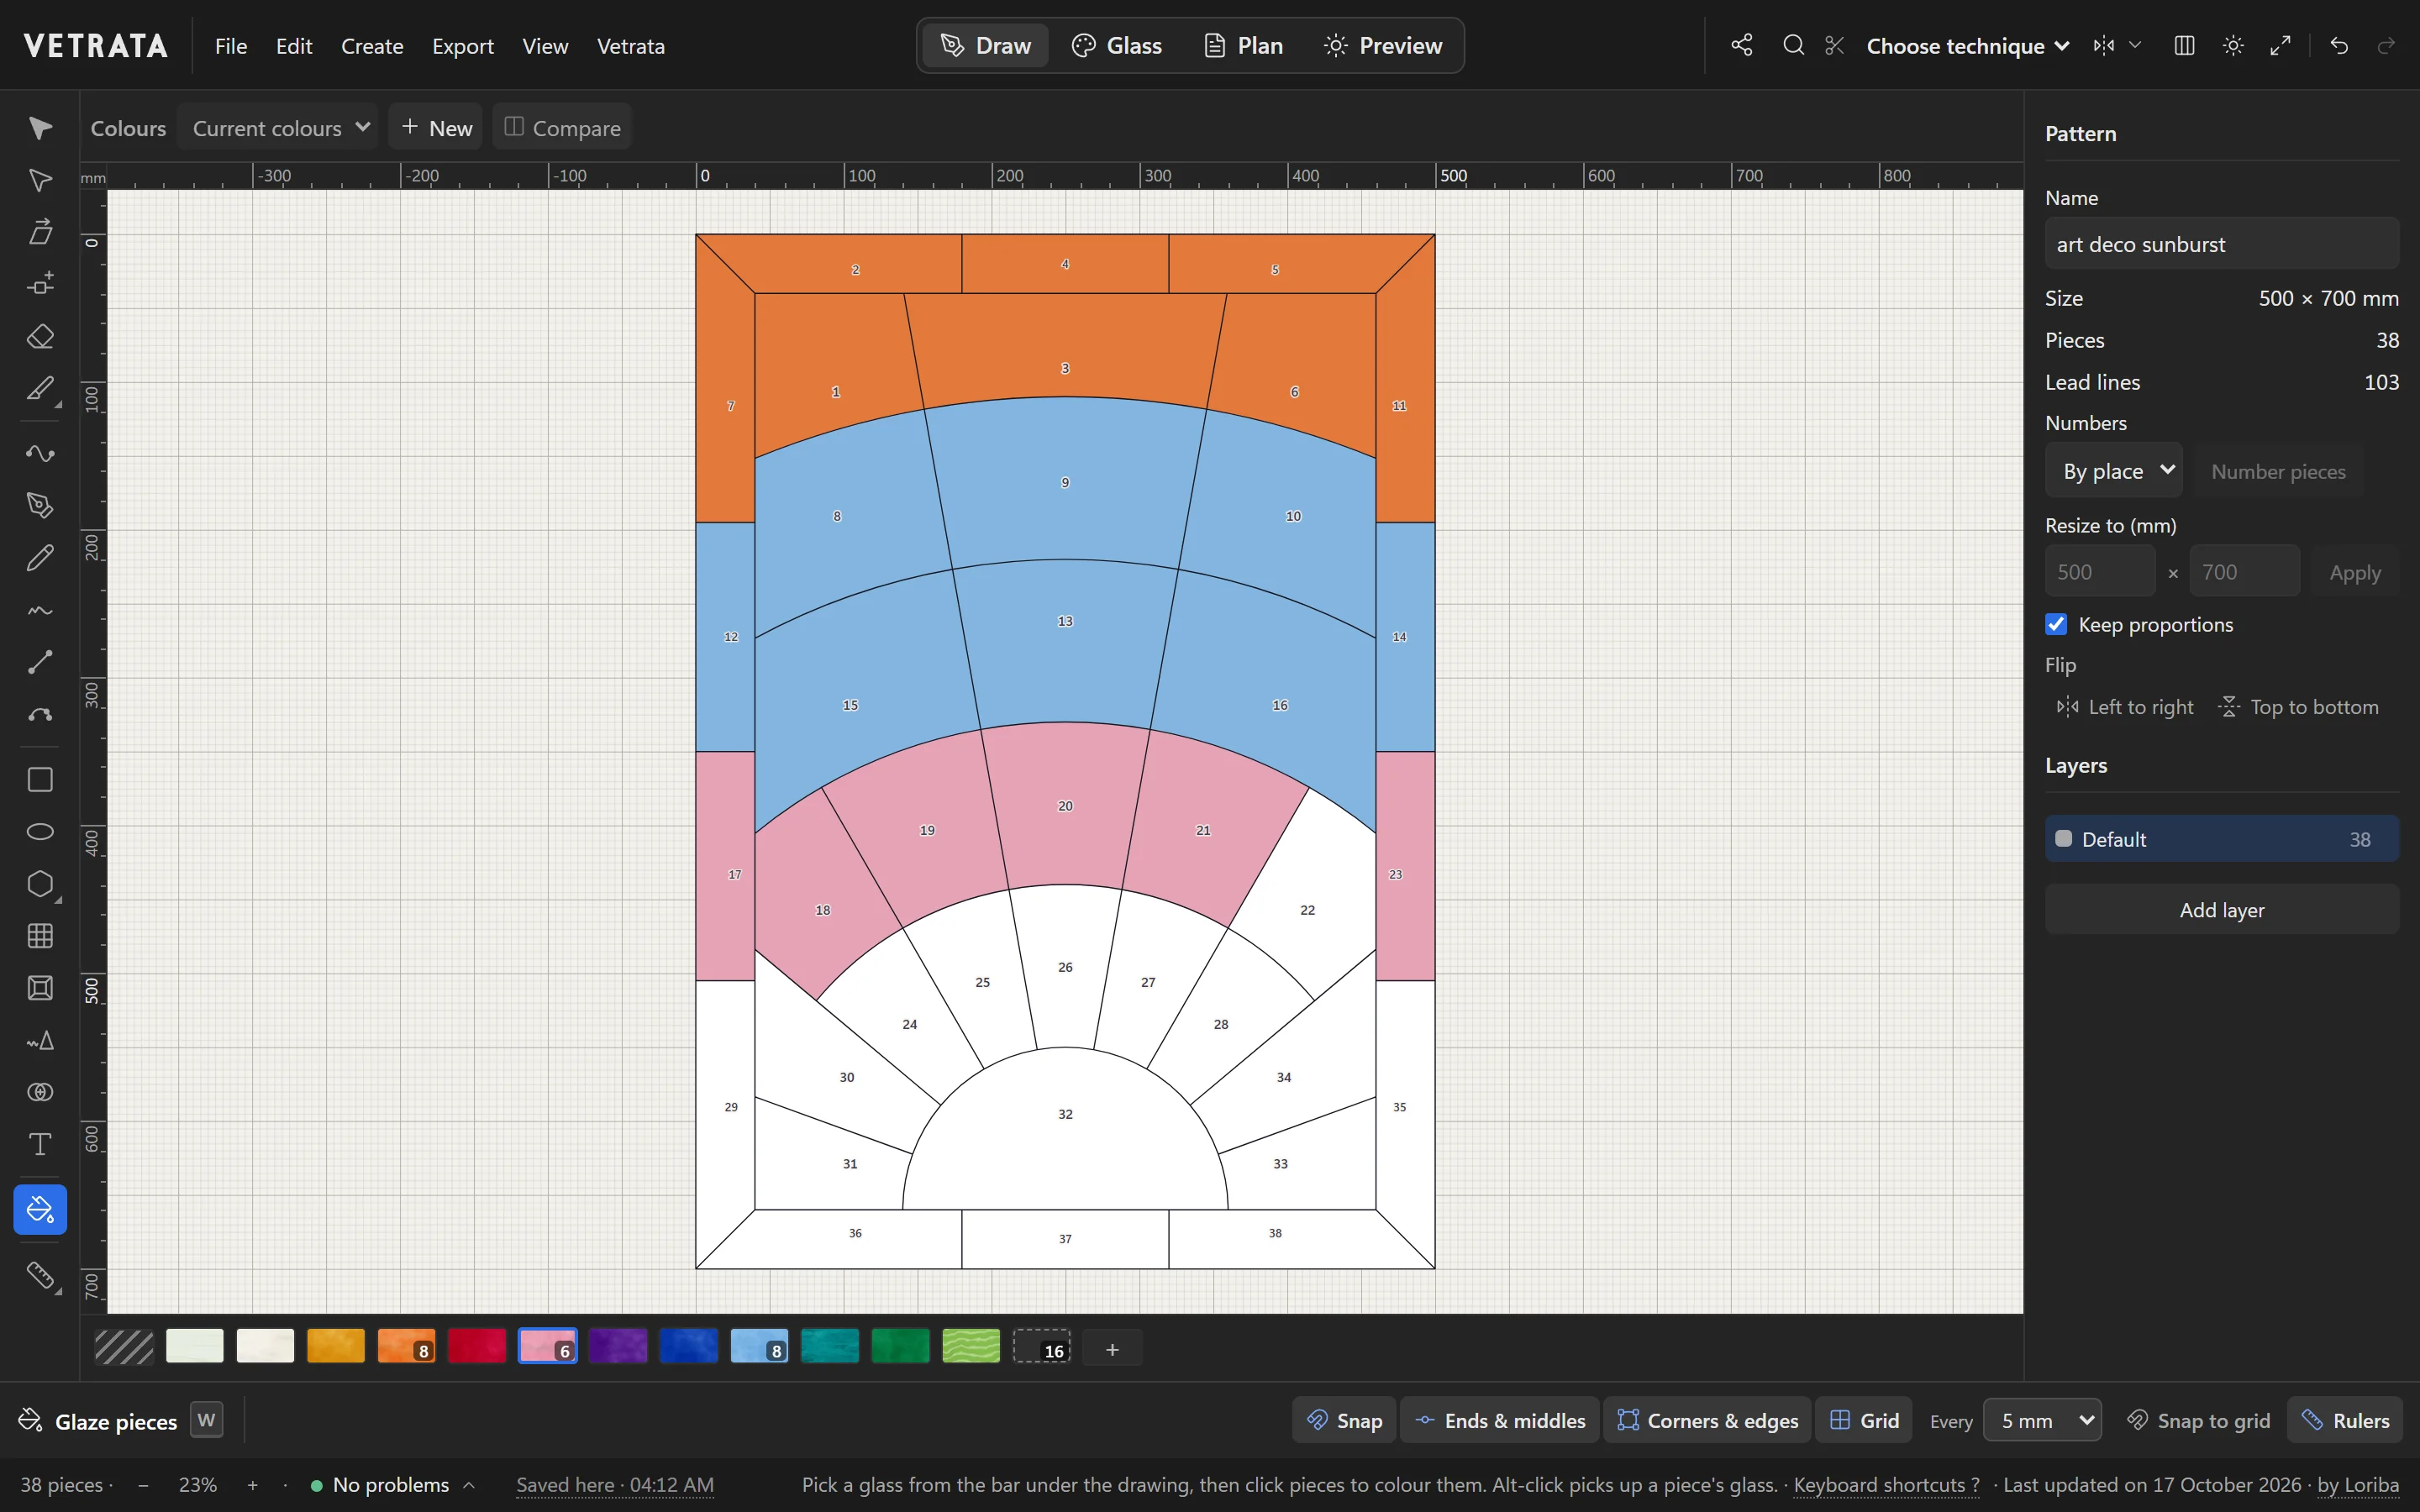Open the Current colours dropdown

click(x=278, y=127)
